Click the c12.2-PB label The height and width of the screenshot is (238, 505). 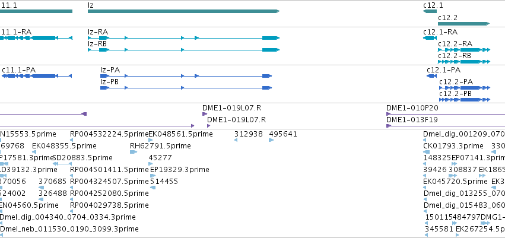[455, 94]
